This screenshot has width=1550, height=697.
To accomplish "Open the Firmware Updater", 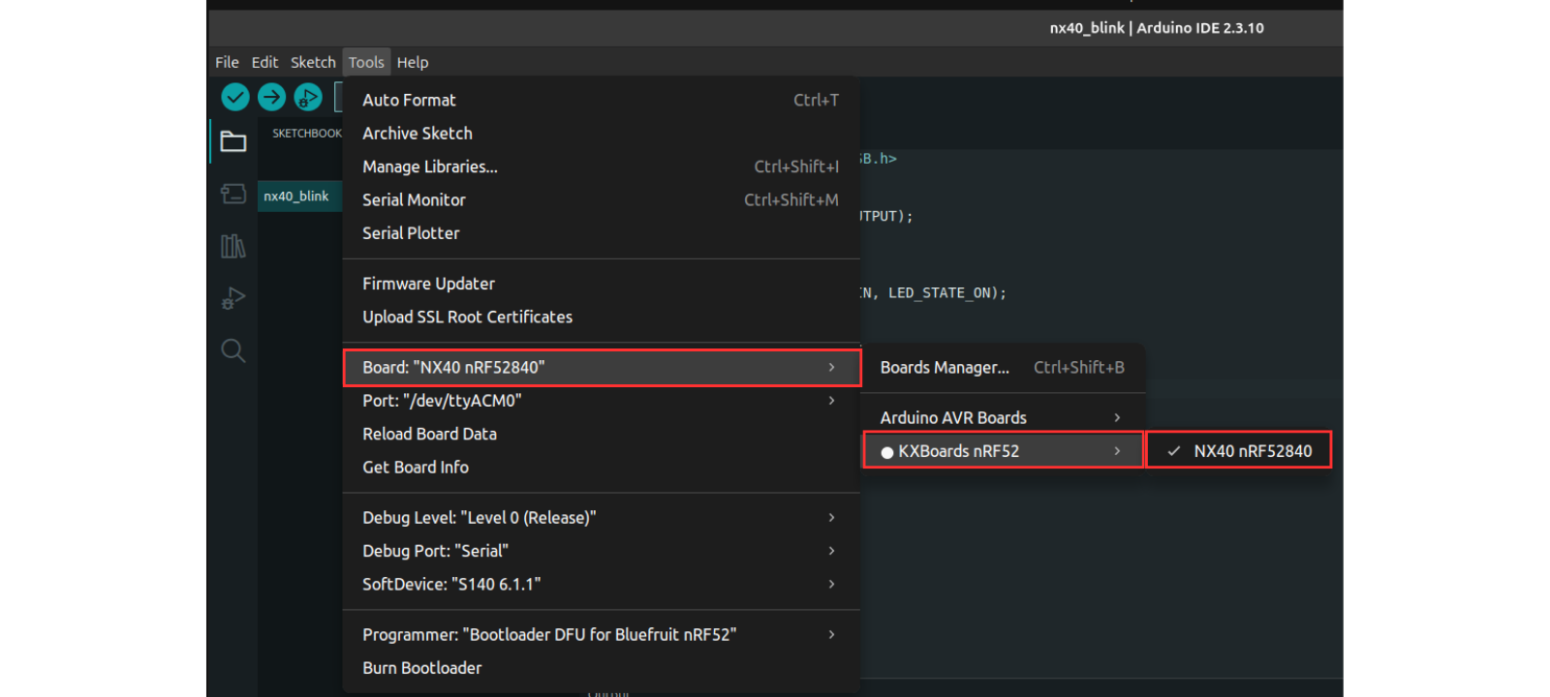I will (602, 284).
